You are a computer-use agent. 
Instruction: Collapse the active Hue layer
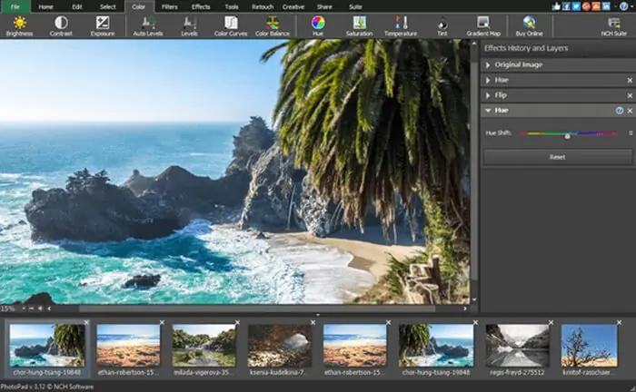point(488,110)
